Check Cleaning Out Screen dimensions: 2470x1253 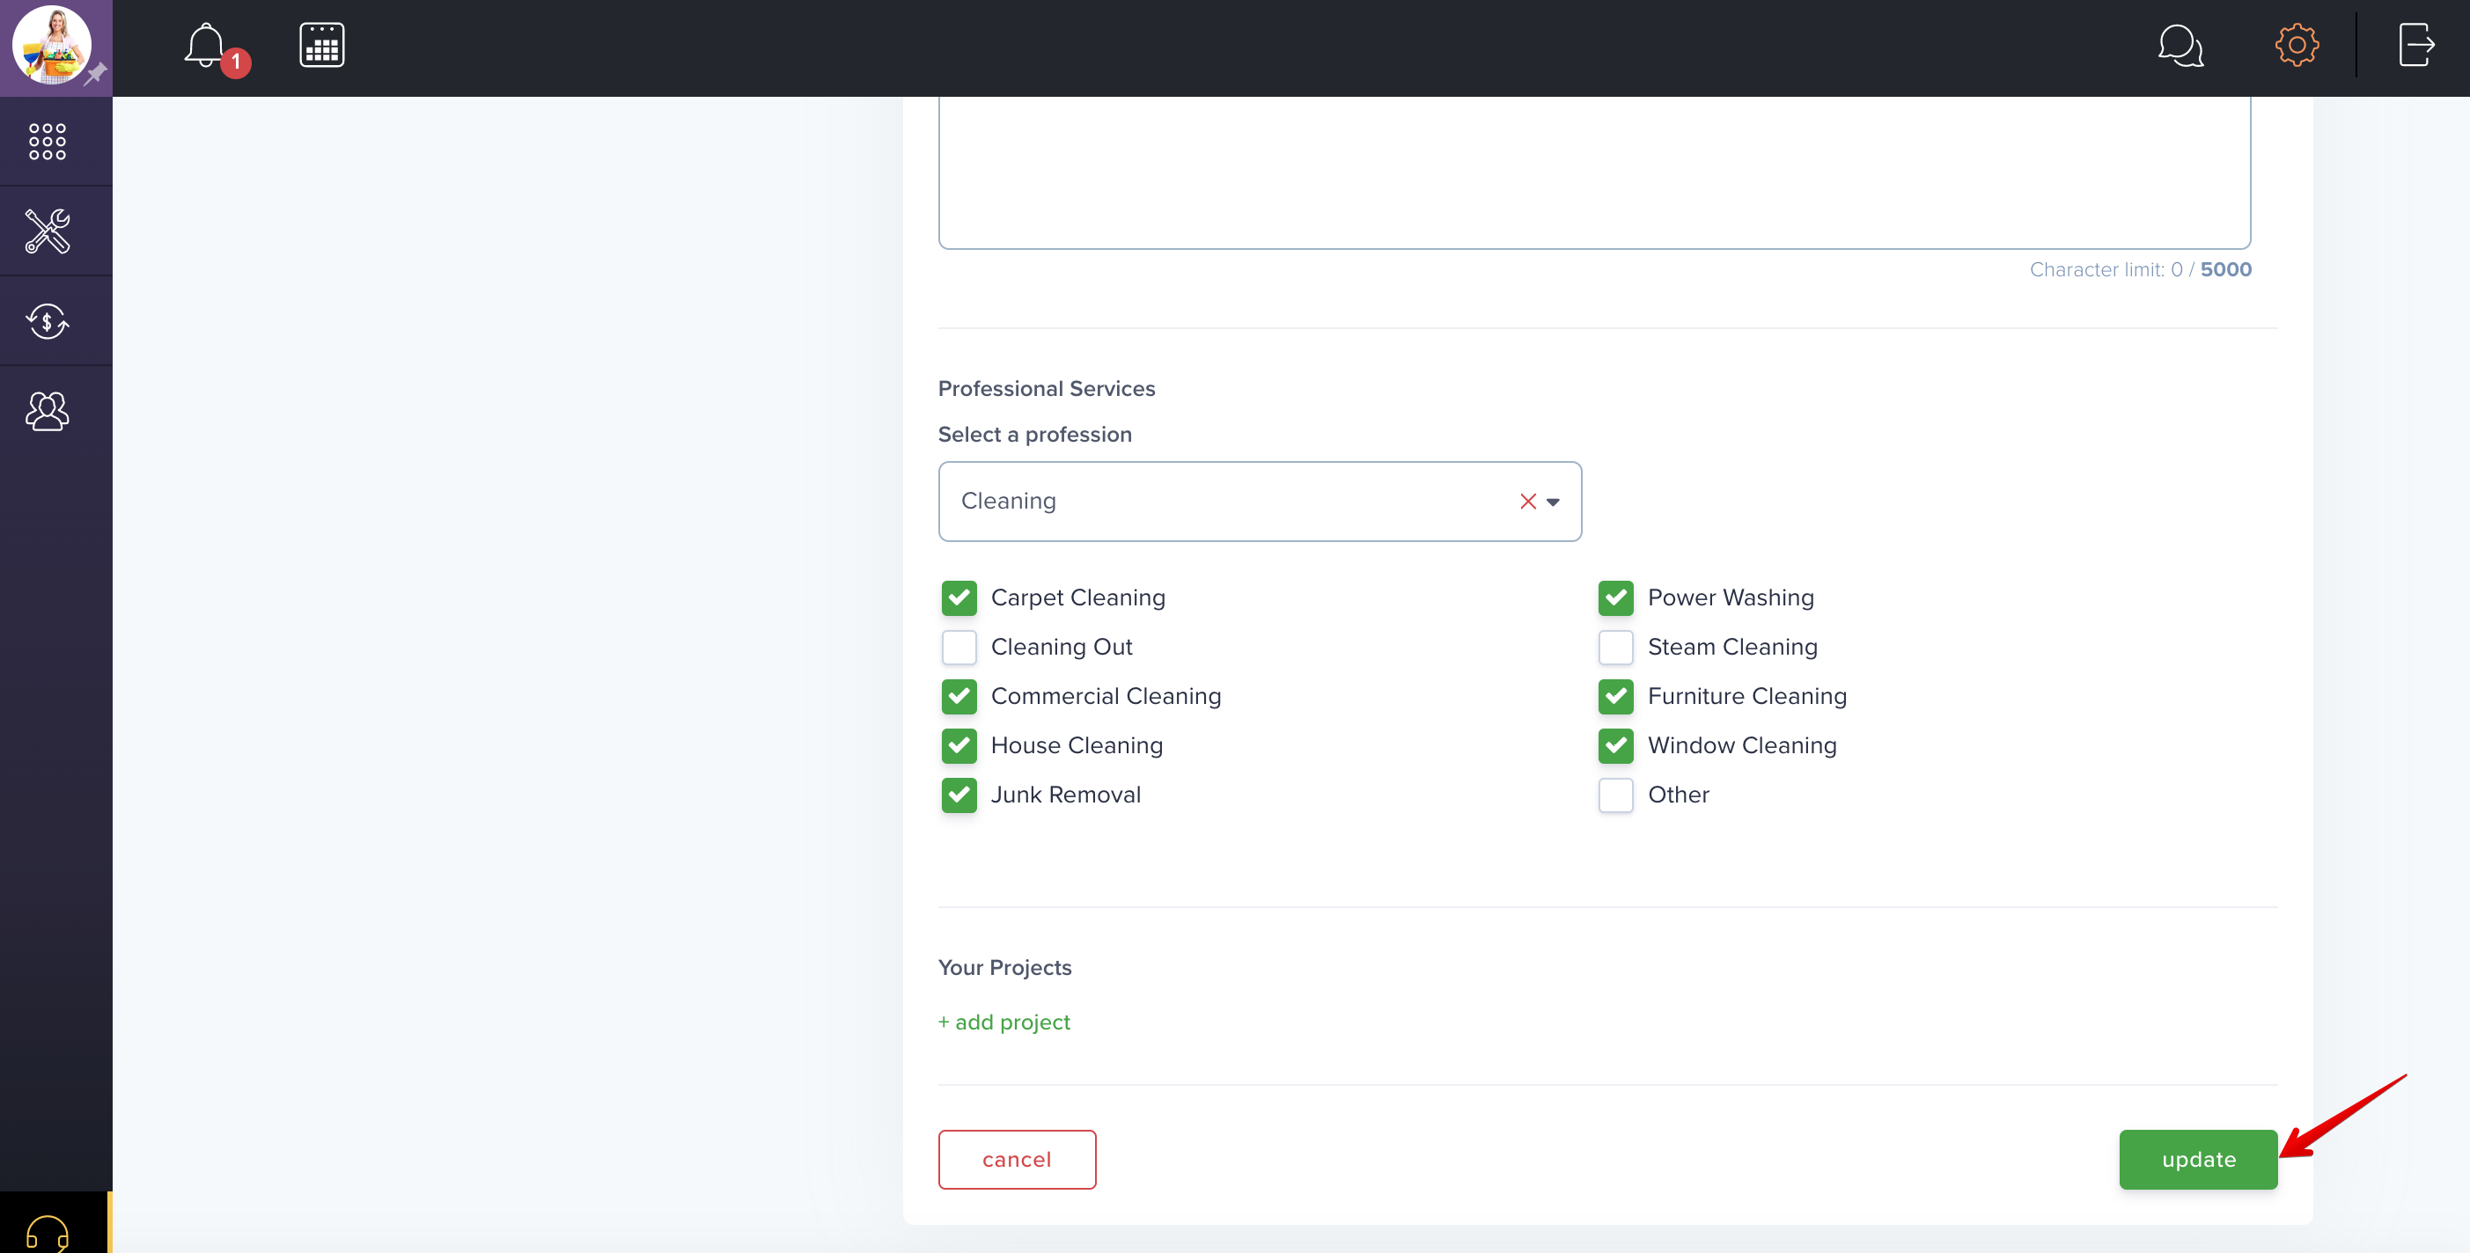pos(959,647)
